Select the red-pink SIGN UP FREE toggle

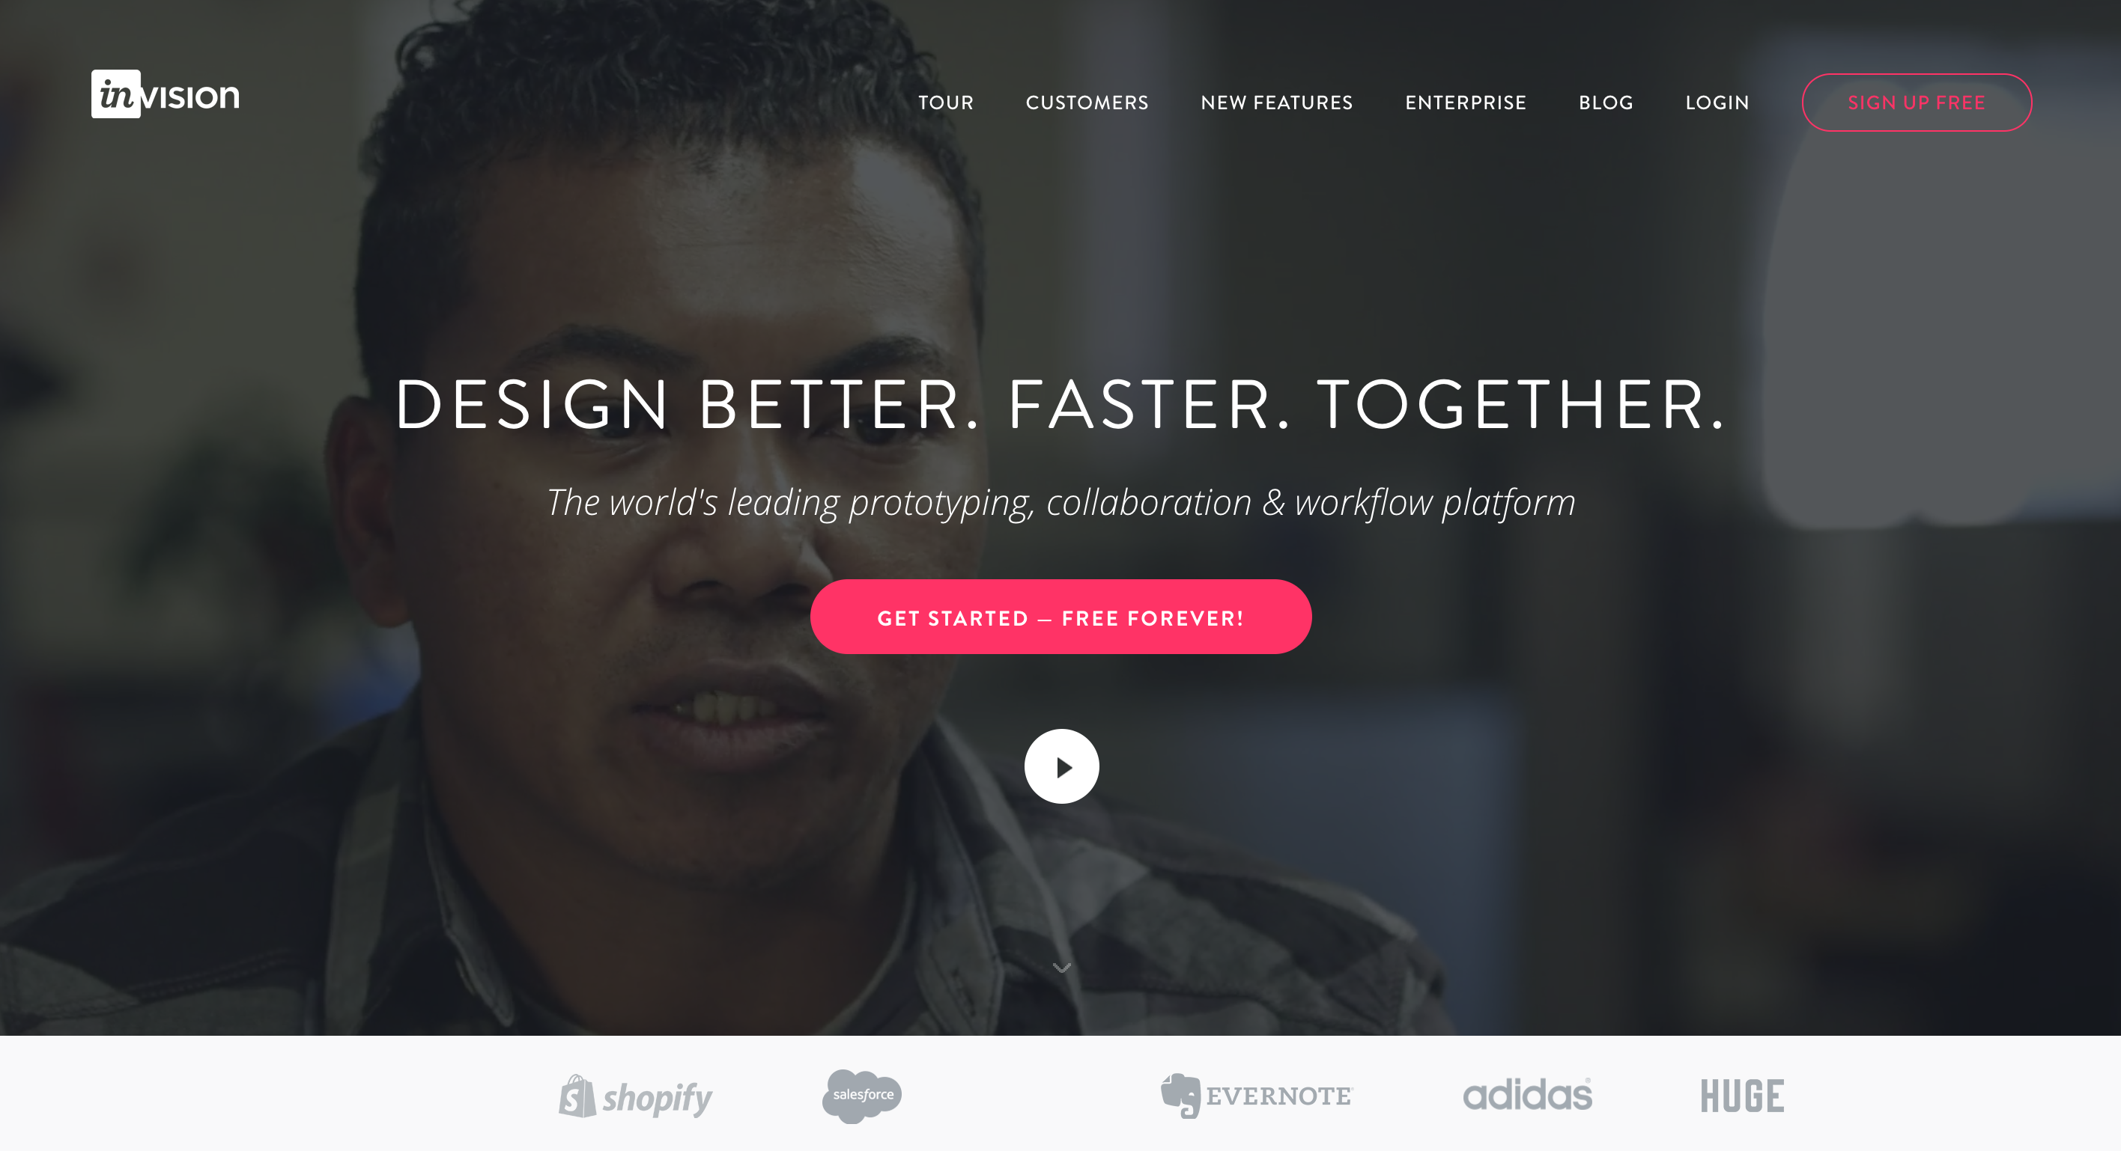pyautogui.click(x=1917, y=102)
